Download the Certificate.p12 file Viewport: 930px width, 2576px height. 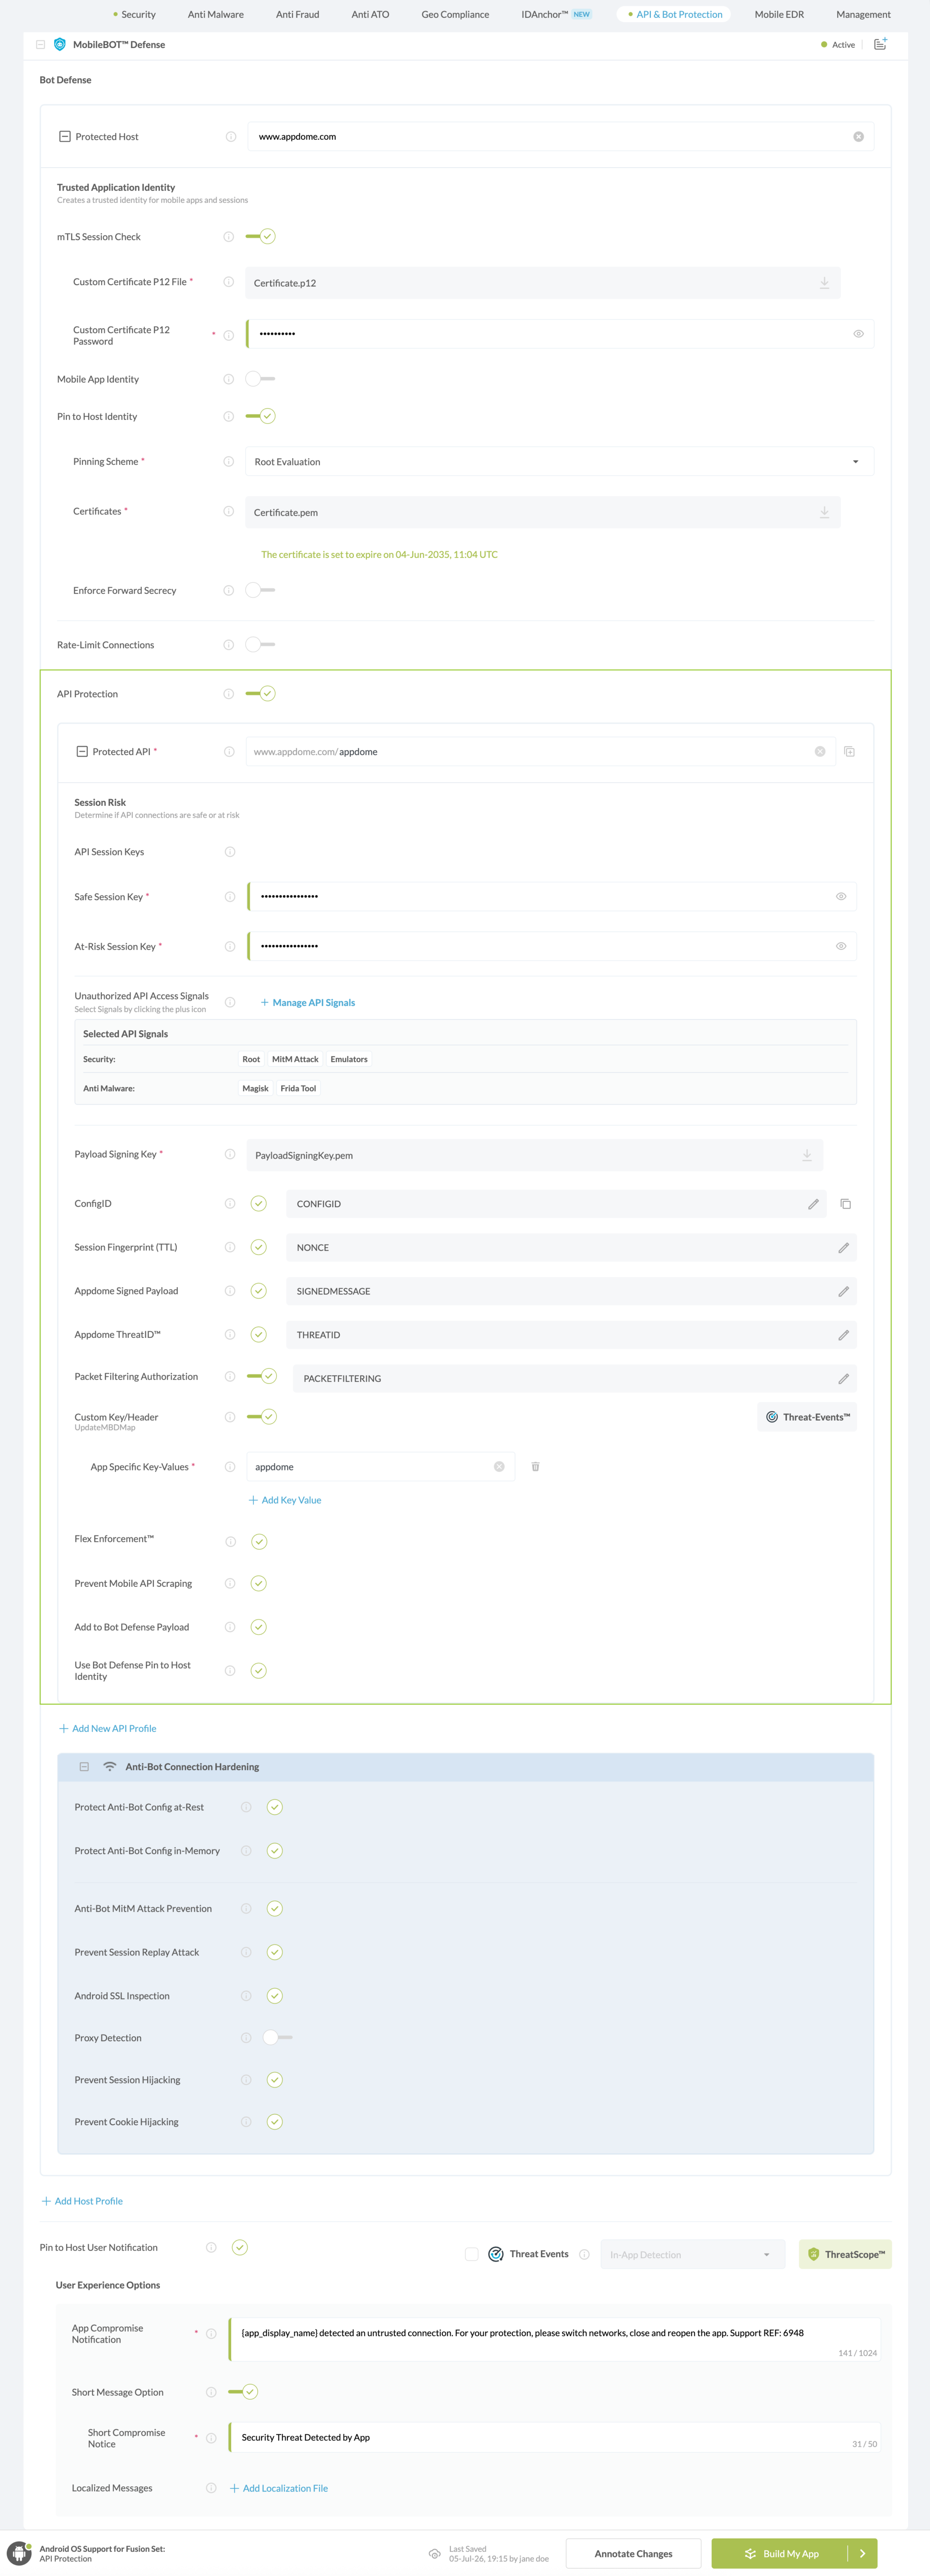pyautogui.click(x=824, y=283)
